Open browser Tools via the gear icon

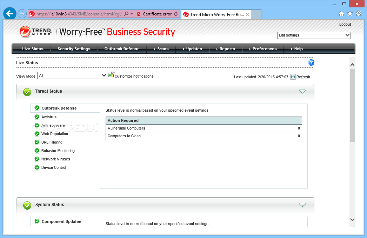click(x=359, y=13)
